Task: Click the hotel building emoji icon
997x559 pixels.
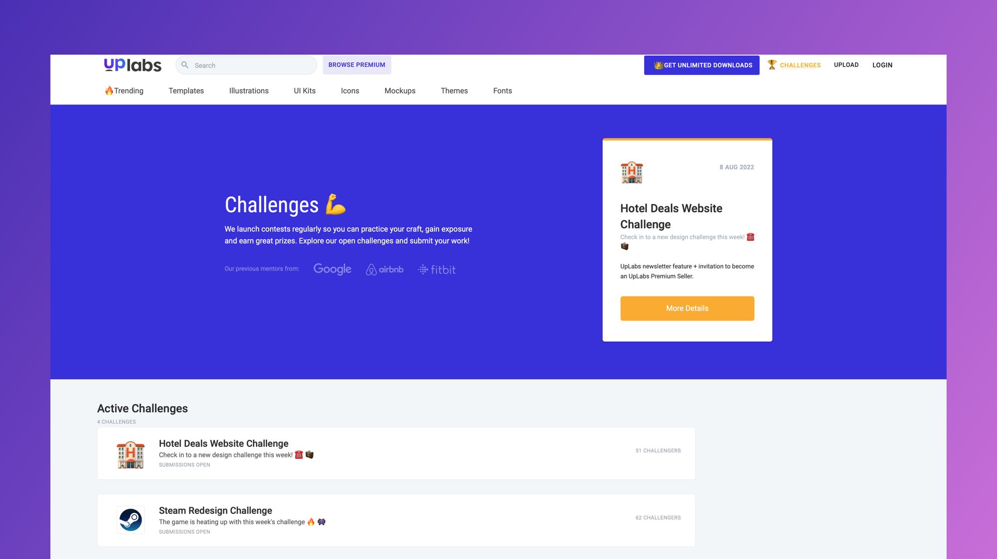Action: coord(631,172)
